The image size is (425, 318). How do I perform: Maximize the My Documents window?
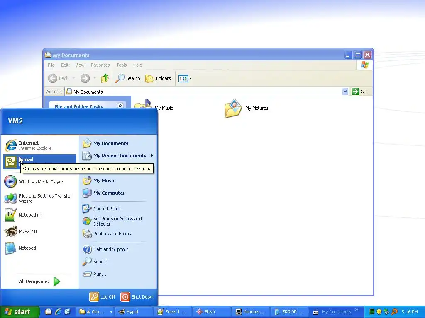358,55
